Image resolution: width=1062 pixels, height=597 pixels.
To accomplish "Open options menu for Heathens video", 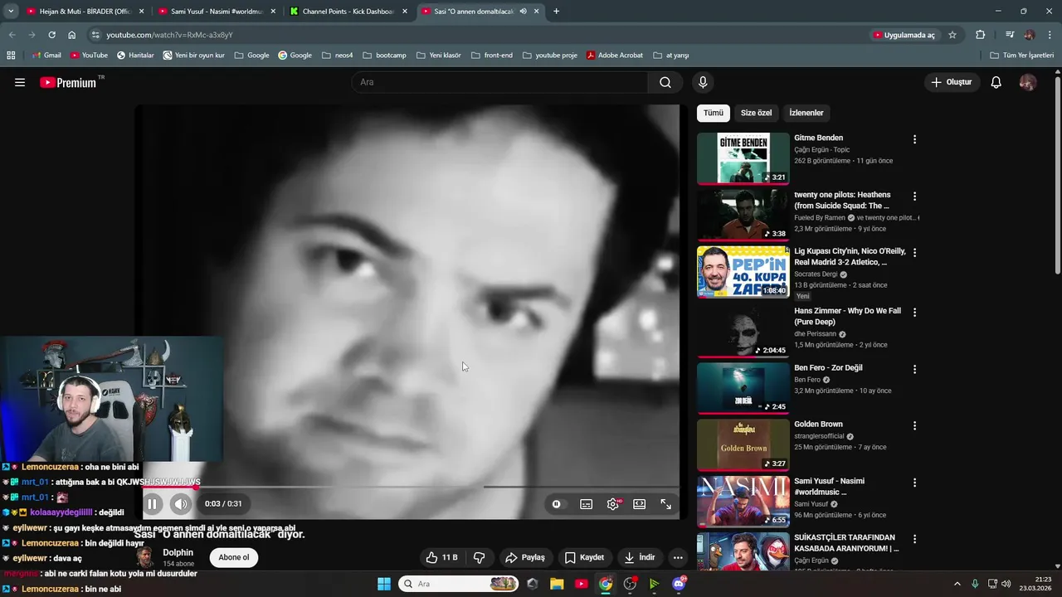I will (x=914, y=197).
